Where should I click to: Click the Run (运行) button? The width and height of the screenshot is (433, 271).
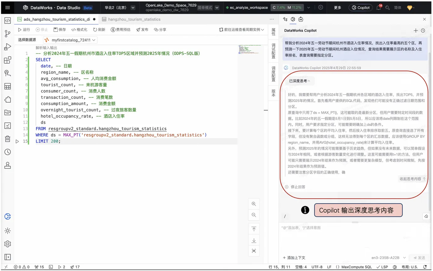[24, 30]
